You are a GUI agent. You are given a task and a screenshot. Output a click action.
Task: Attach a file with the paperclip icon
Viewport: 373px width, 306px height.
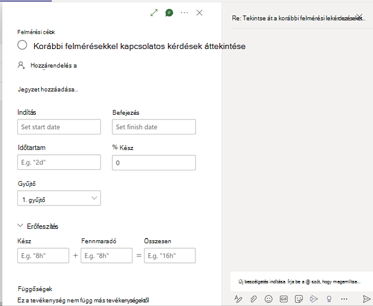253,299
